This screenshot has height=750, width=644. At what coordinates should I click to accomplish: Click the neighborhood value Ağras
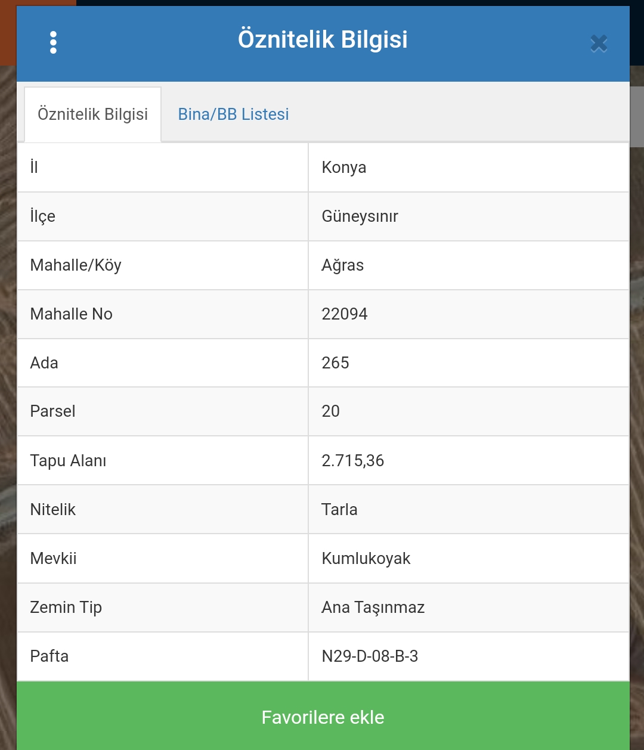click(342, 265)
